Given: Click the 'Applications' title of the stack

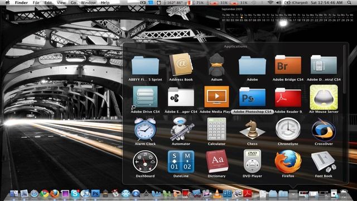Looking at the screenshot, I should pos(235,46).
